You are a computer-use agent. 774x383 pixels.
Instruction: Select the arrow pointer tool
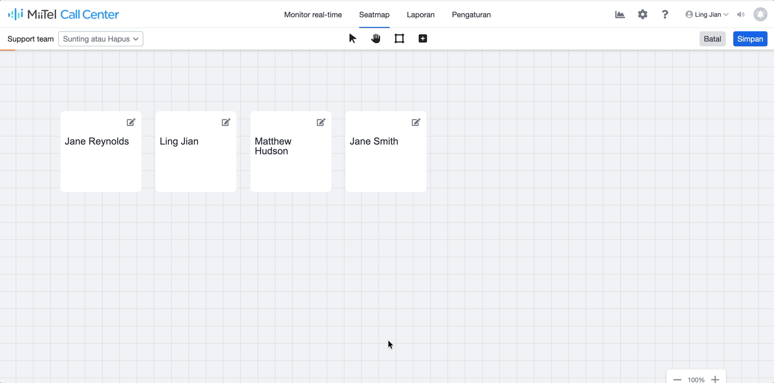coord(352,38)
